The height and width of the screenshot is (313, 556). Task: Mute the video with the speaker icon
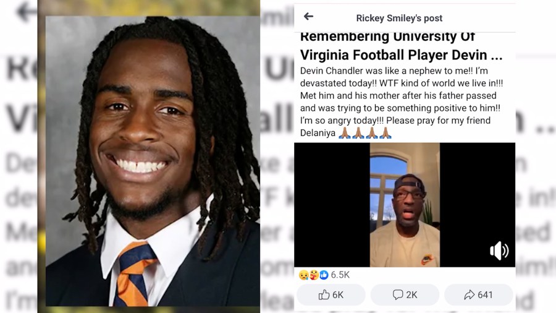point(499,251)
